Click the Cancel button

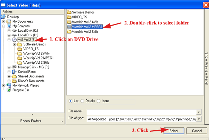click(x=197, y=131)
